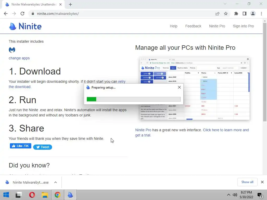Click the change apps link
Screen dimensions: 267x200
click(19, 58)
